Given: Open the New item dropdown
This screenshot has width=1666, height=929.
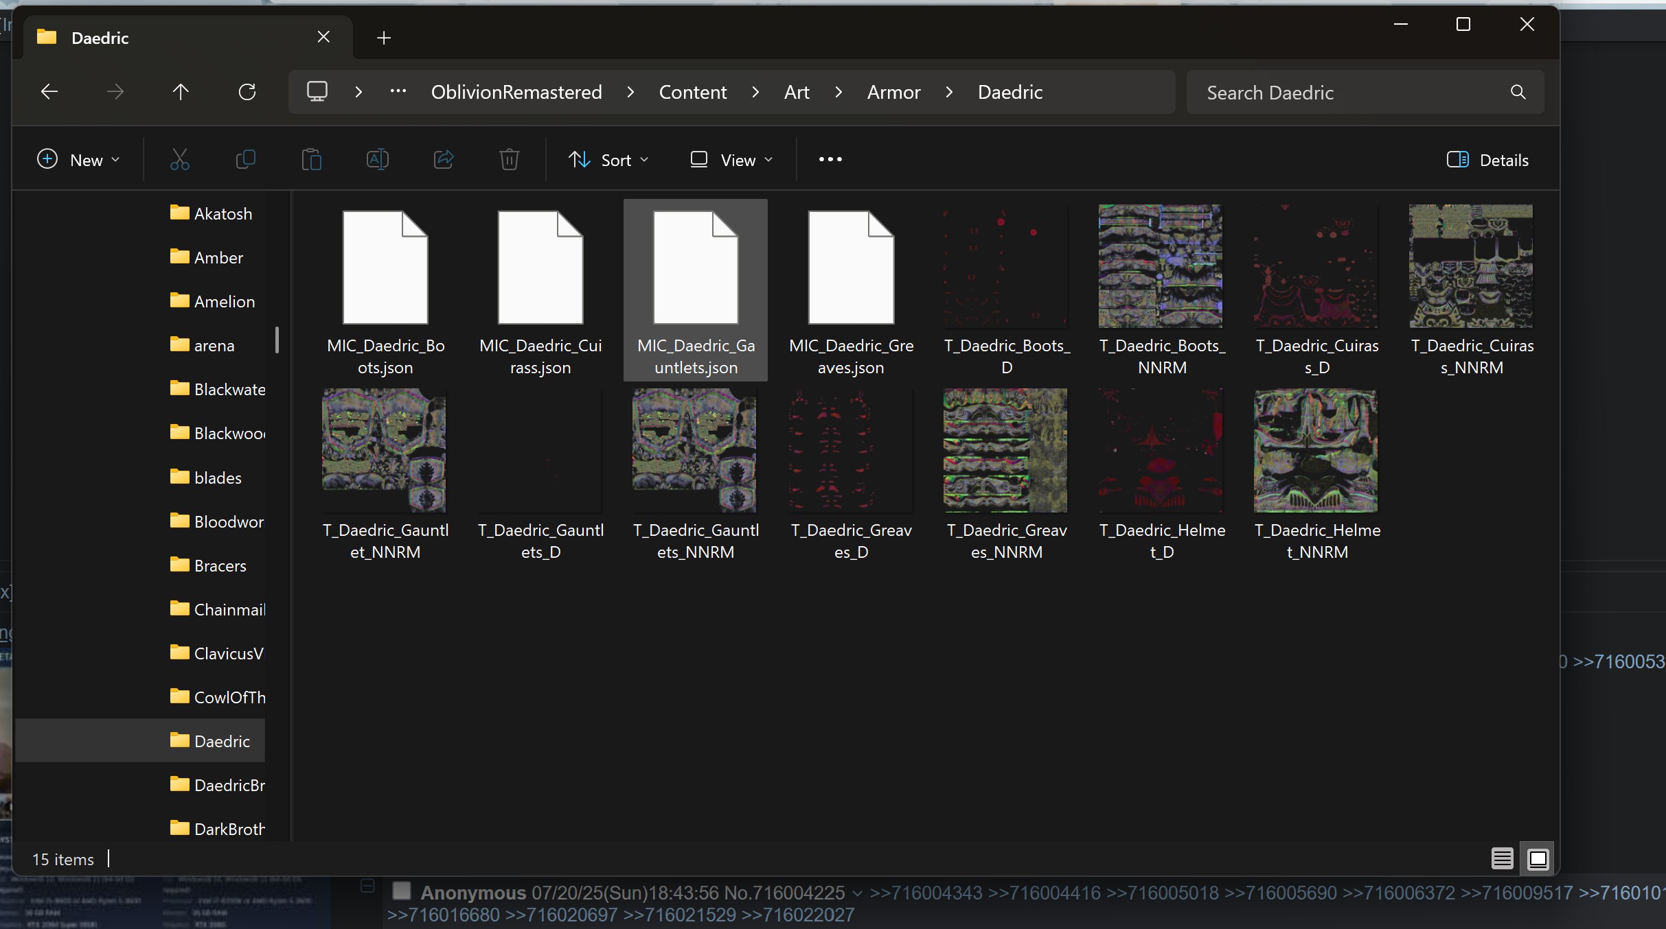Looking at the screenshot, I should click(x=78, y=160).
